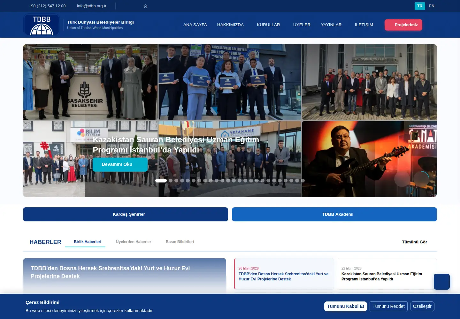Click the HABERLER section heading

45,242
